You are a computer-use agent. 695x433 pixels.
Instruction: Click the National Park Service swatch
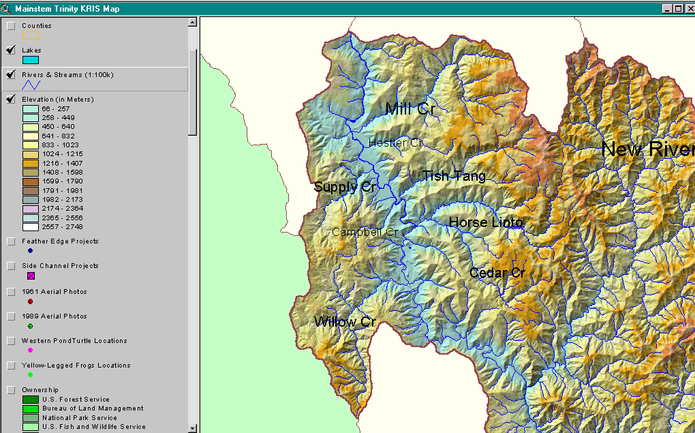coord(31,418)
